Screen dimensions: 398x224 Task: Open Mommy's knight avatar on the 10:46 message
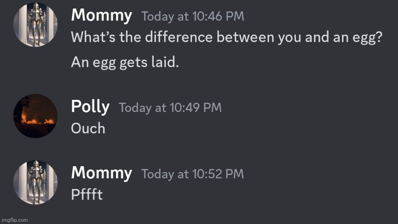35,25
